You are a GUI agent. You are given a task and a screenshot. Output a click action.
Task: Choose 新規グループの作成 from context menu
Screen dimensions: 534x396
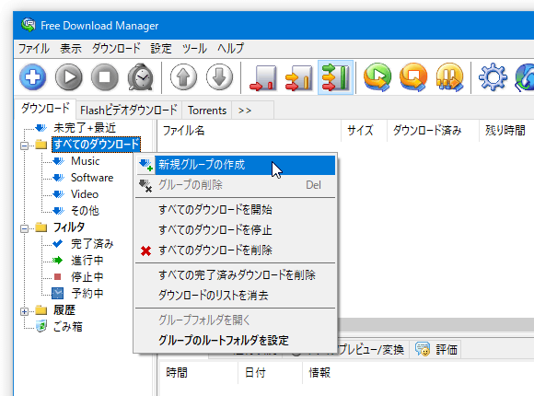click(236, 165)
